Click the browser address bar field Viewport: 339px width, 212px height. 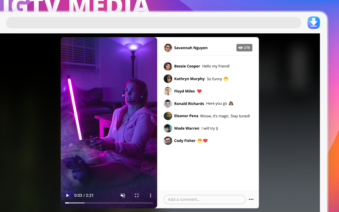(x=154, y=23)
